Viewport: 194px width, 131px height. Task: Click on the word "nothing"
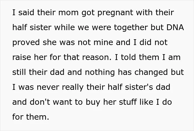(x=100, y=73)
